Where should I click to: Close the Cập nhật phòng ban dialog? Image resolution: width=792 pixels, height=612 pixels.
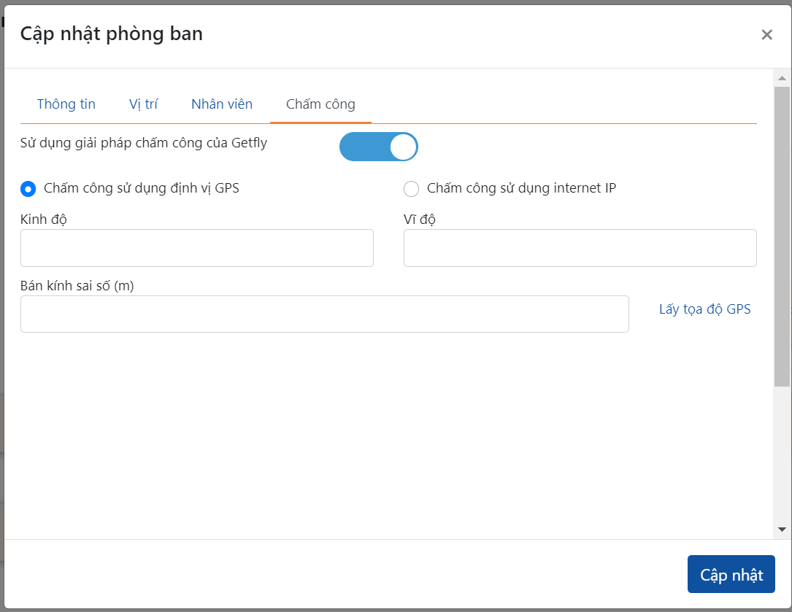(x=766, y=35)
